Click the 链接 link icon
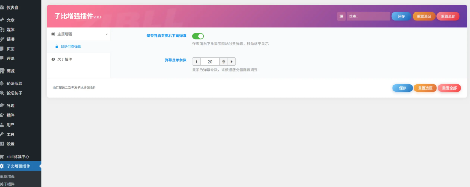The height and width of the screenshot is (187, 470). pyautogui.click(x=2, y=39)
